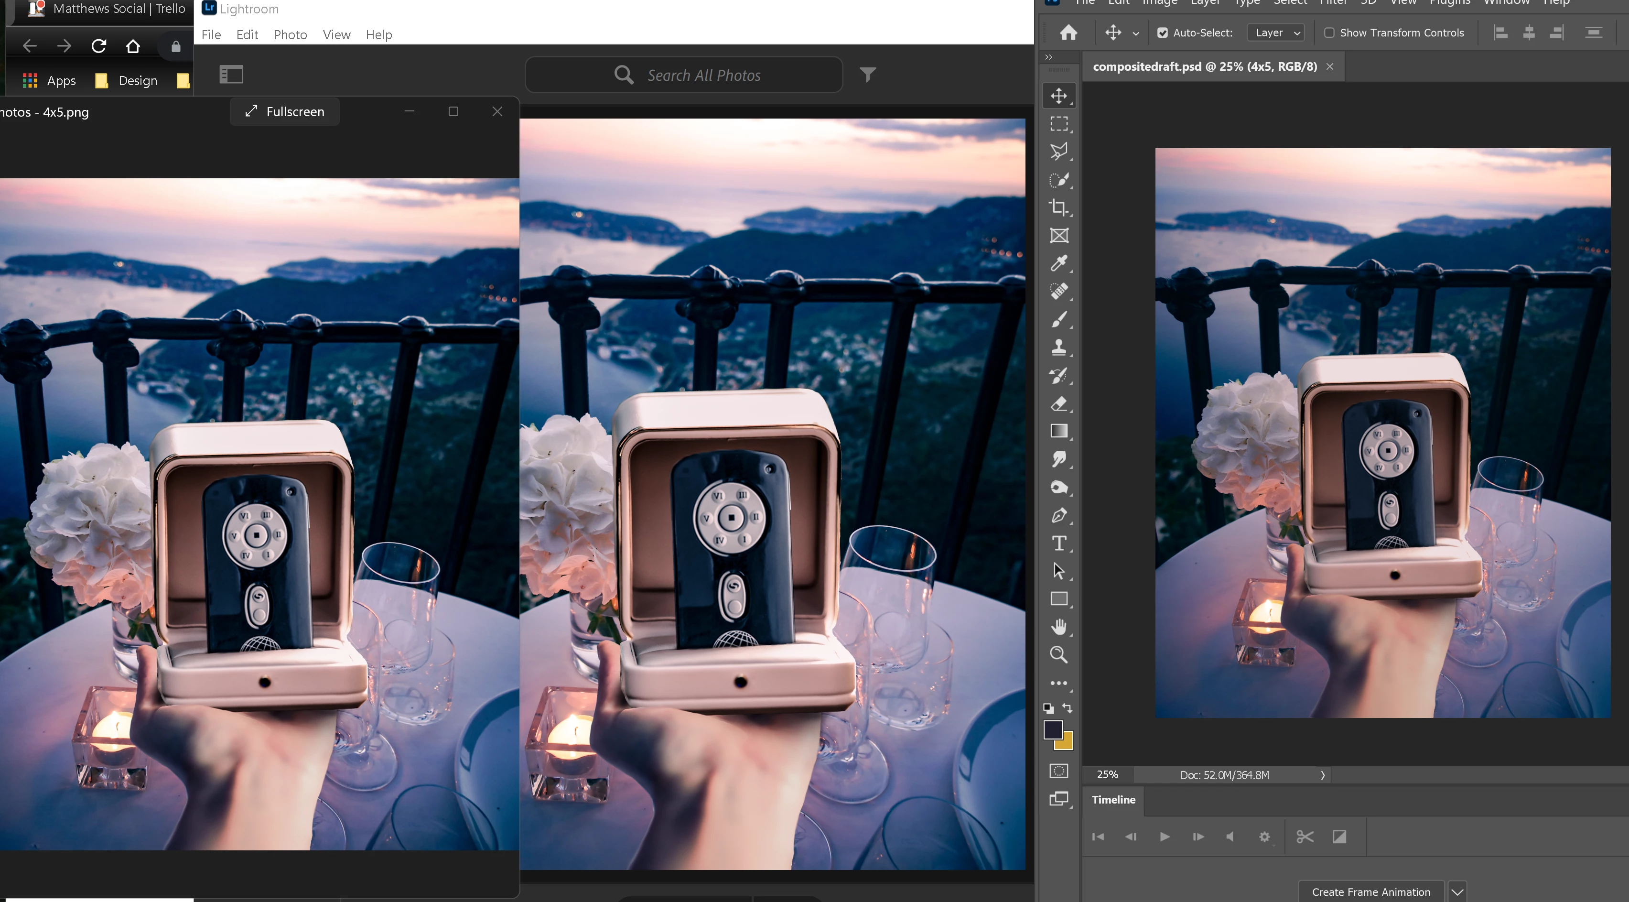
Task: Expand arrow next to Create Frame Animation
Action: point(1457,892)
